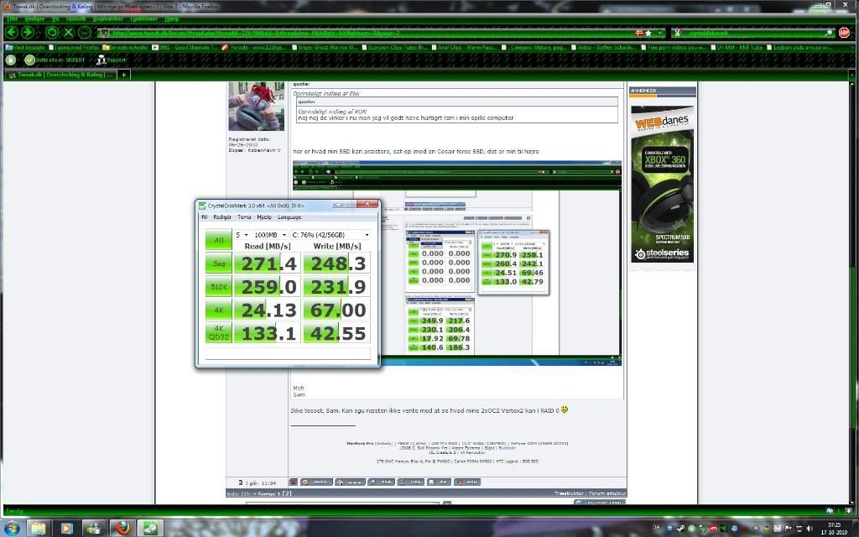The width and height of the screenshot is (859, 537).
Task: Click the volume speaker tray icon
Action: pyautogui.click(x=810, y=529)
